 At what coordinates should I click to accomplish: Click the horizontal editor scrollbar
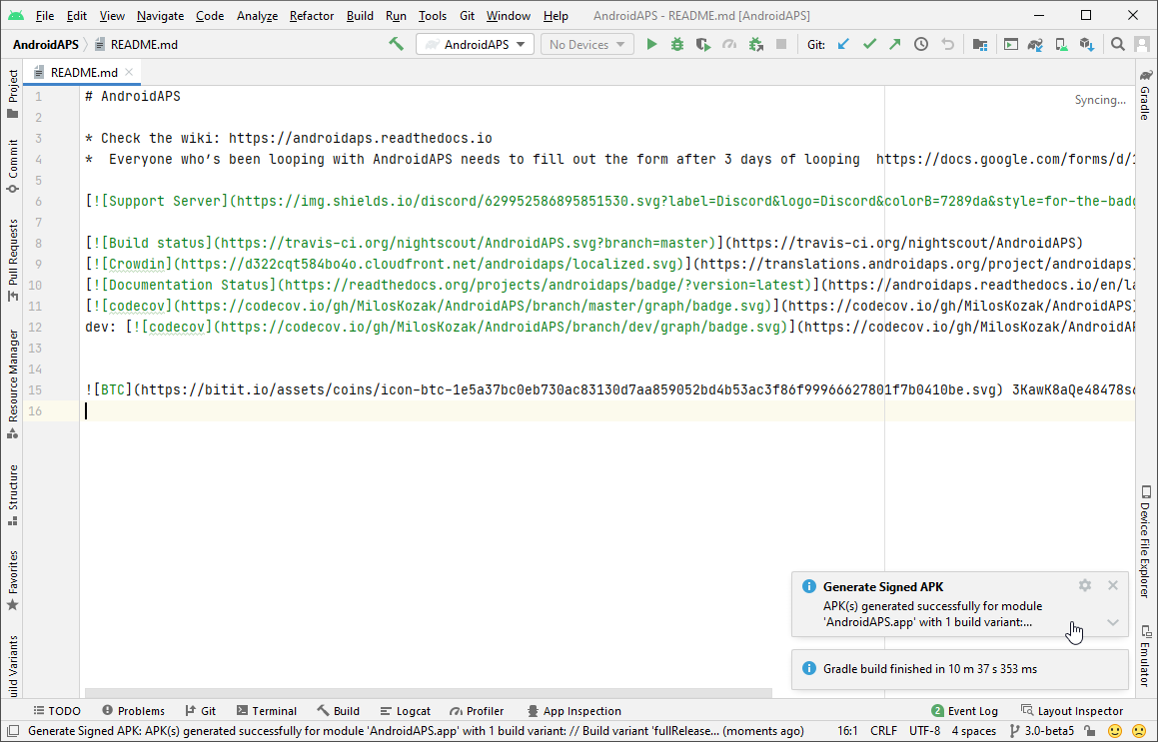coord(429,693)
